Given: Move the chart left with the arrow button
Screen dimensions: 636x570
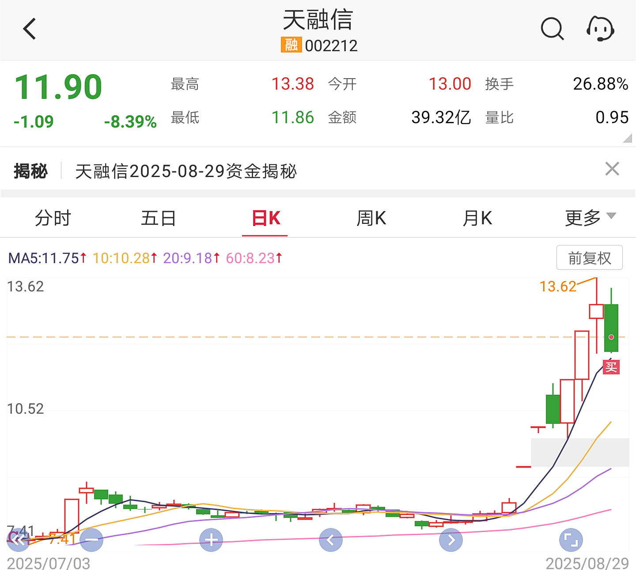Looking at the screenshot, I should tap(331, 540).
